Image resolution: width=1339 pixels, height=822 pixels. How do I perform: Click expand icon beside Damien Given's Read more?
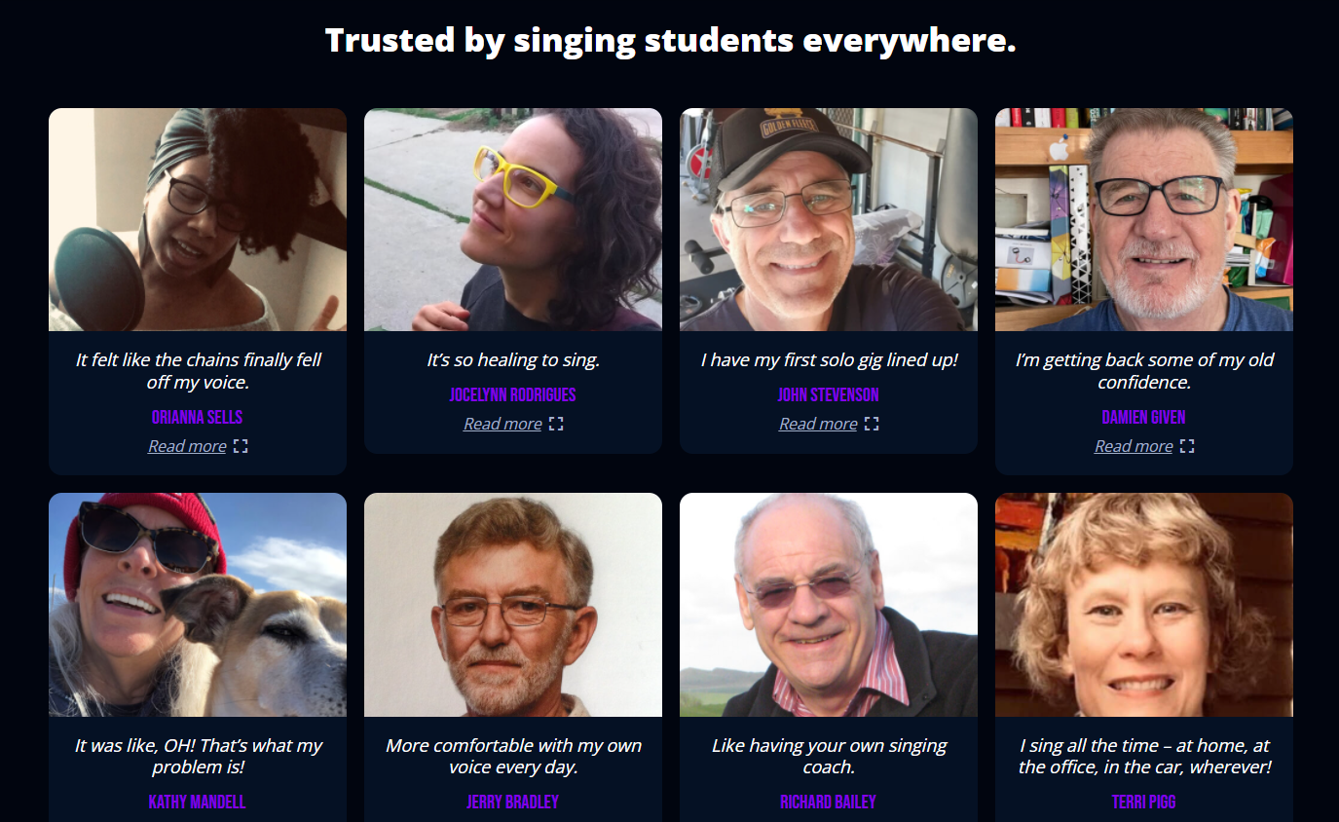(1187, 446)
